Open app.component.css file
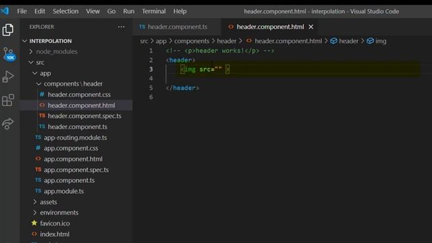Image resolution: width=432 pixels, height=243 pixels. pos(71,148)
